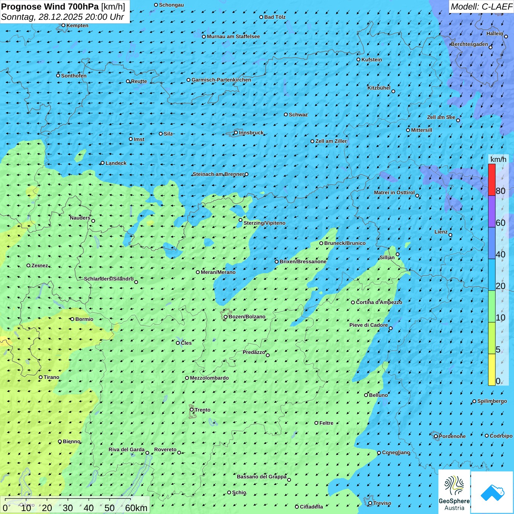Viewport: 514px width, 514px height.
Task: Select the Landeck city marker
Action: coord(102,163)
